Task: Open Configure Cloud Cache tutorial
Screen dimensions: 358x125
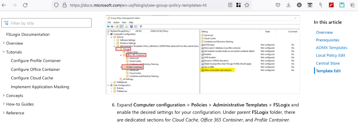Action: tap(32, 78)
